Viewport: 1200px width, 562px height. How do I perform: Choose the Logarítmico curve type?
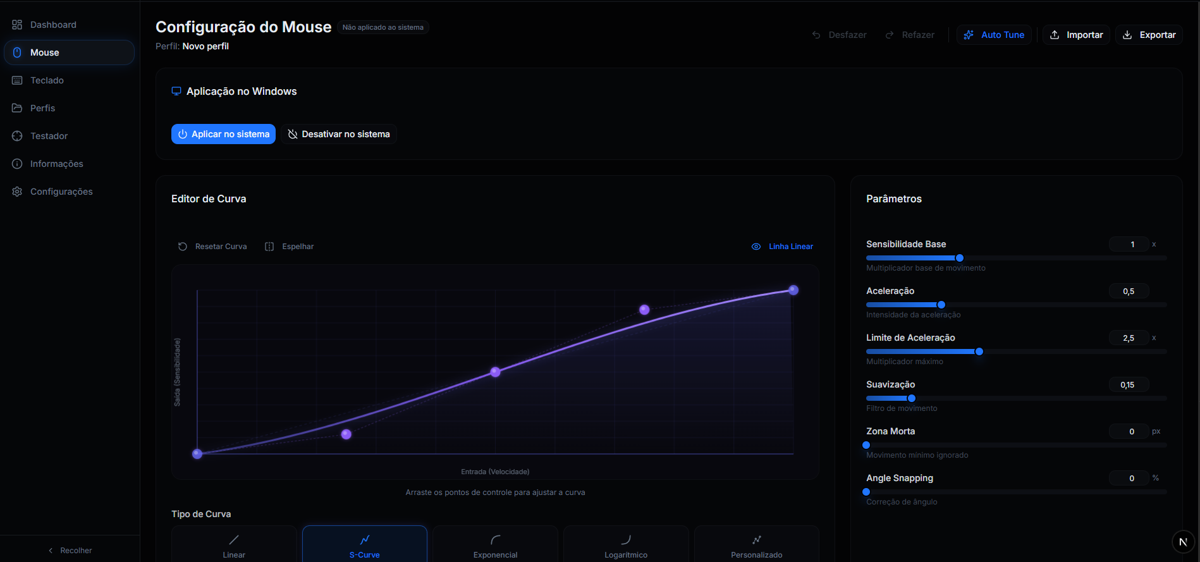pos(626,544)
